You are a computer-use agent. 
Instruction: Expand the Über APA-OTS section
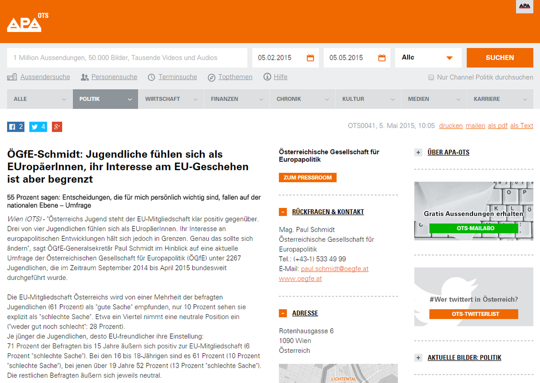point(418,153)
